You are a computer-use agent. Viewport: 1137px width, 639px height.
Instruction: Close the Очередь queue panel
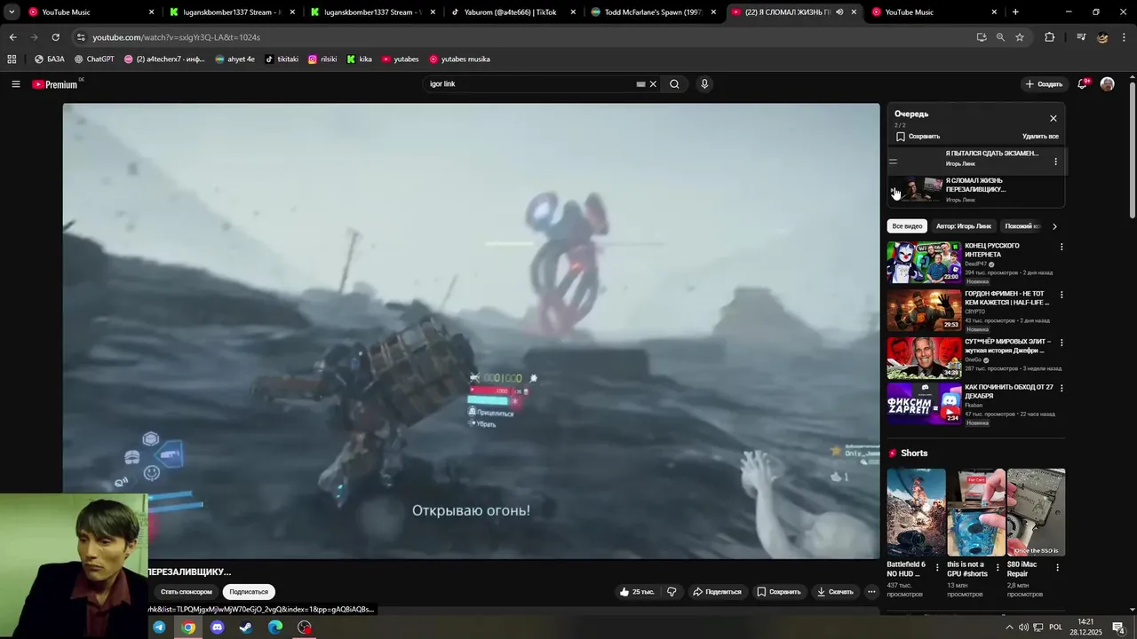click(1054, 118)
